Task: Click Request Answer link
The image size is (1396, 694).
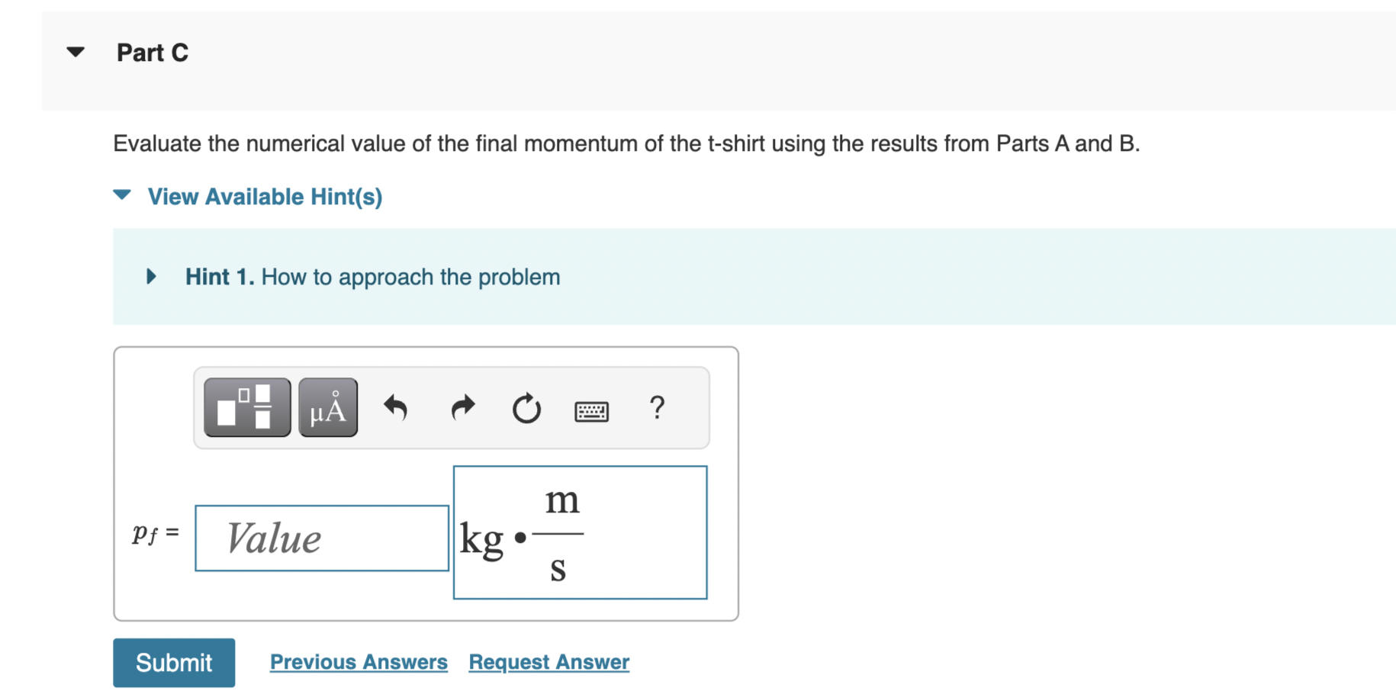Action: coord(549,662)
